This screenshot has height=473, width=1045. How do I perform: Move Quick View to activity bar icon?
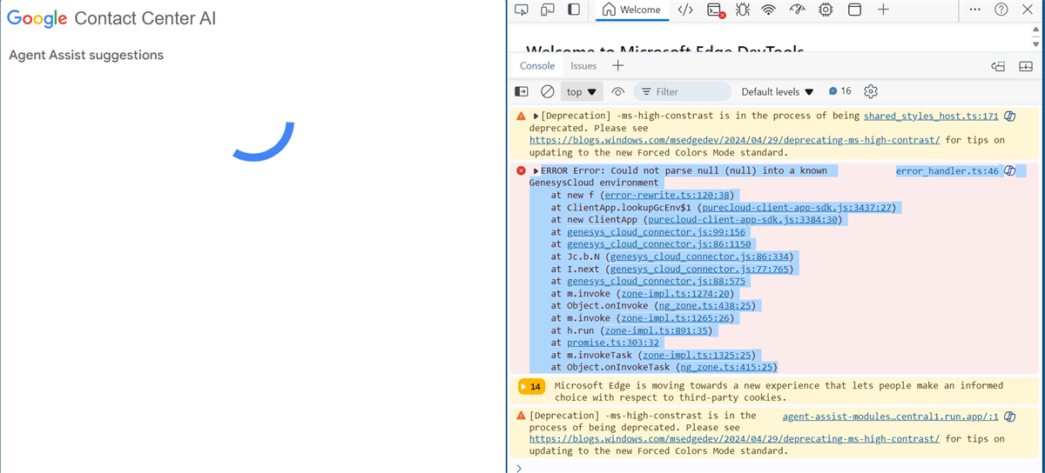pyautogui.click(x=999, y=66)
